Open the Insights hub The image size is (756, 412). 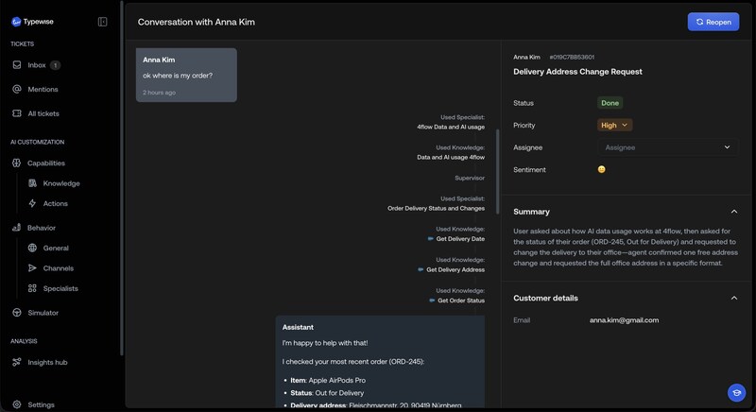click(x=46, y=362)
